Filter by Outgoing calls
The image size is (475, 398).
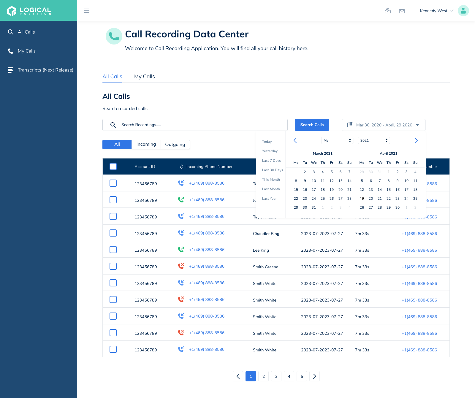(x=175, y=145)
